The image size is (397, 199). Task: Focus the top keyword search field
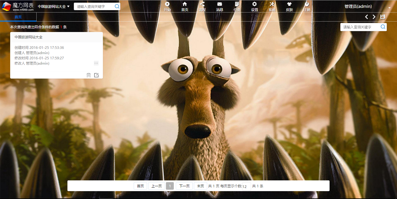point(94,6)
